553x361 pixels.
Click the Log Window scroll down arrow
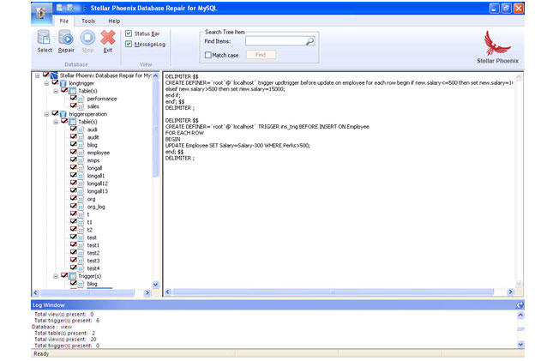[x=520, y=345]
